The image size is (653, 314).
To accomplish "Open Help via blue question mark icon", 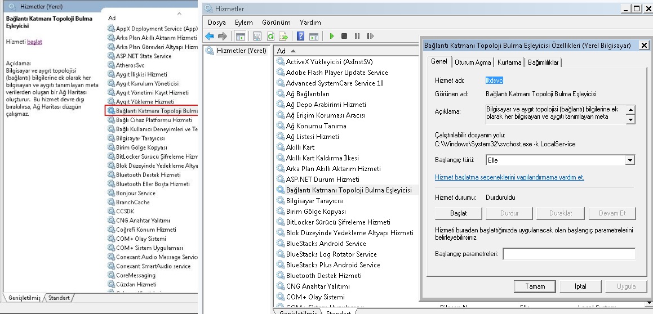I will coord(300,37).
